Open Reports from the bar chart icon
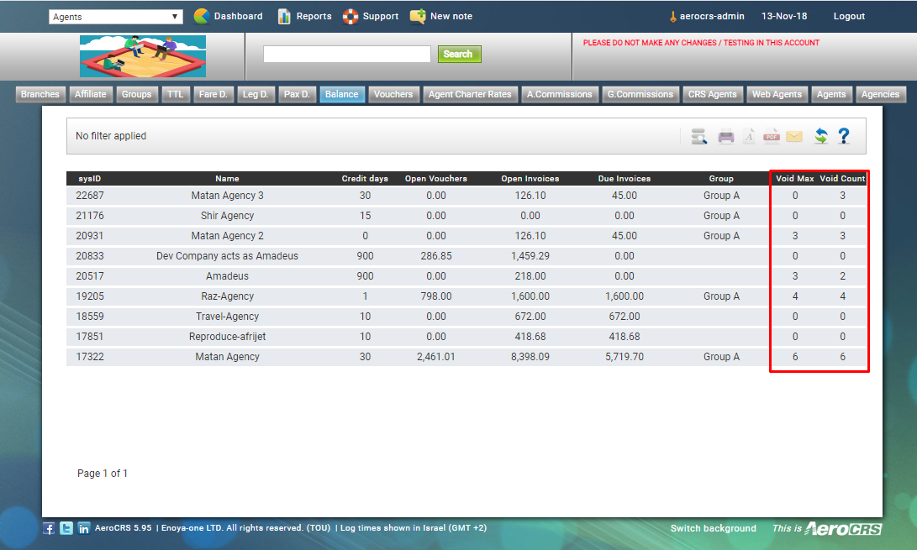This screenshot has width=917, height=550. coord(284,16)
